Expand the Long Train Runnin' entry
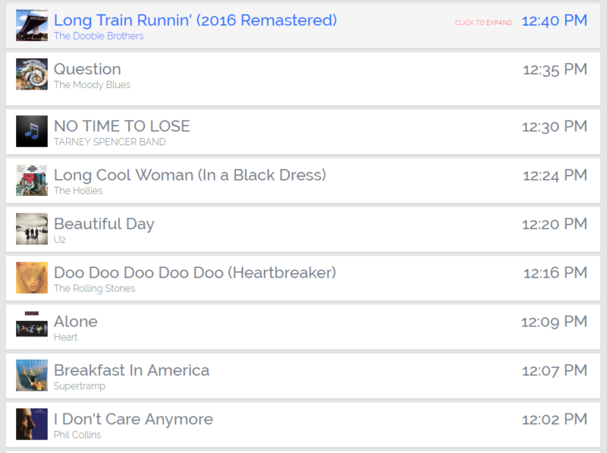 click(483, 23)
